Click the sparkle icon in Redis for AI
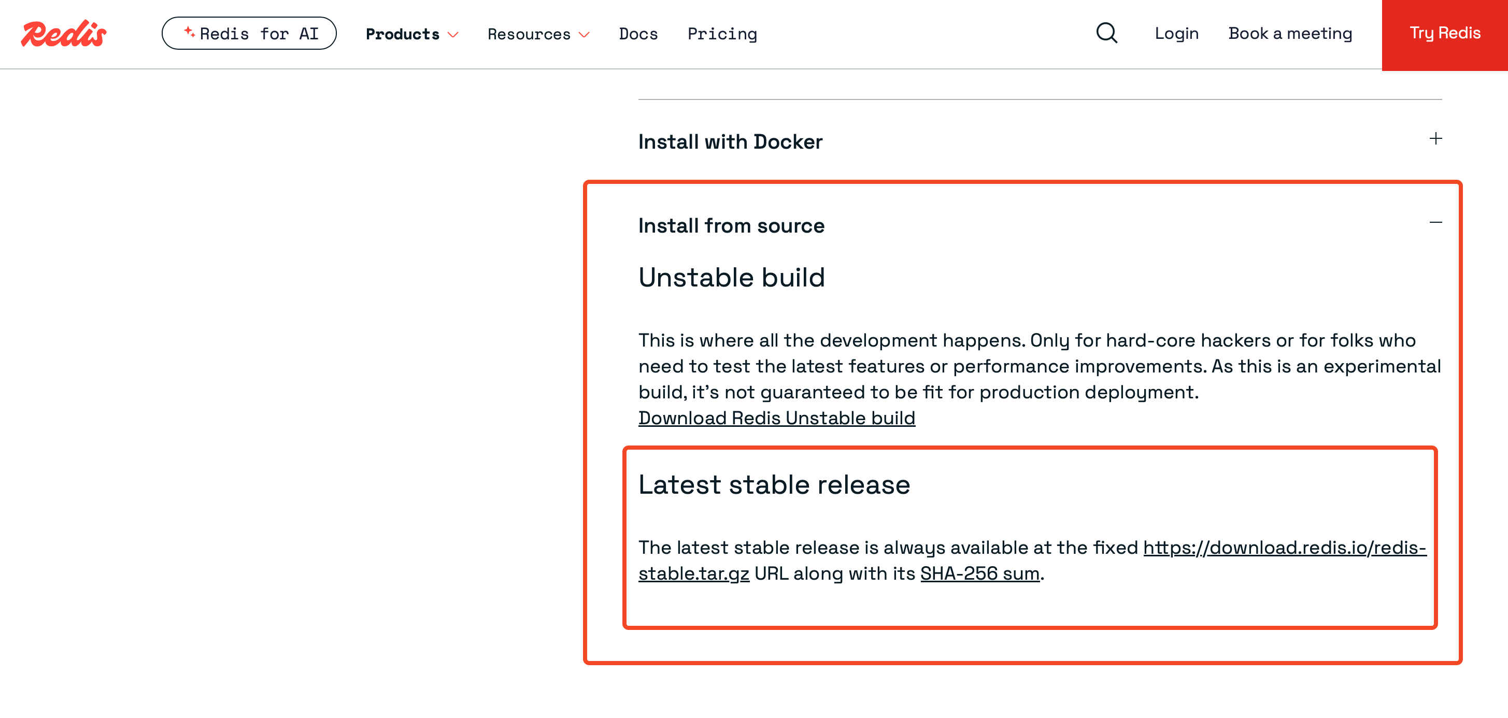 (189, 32)
